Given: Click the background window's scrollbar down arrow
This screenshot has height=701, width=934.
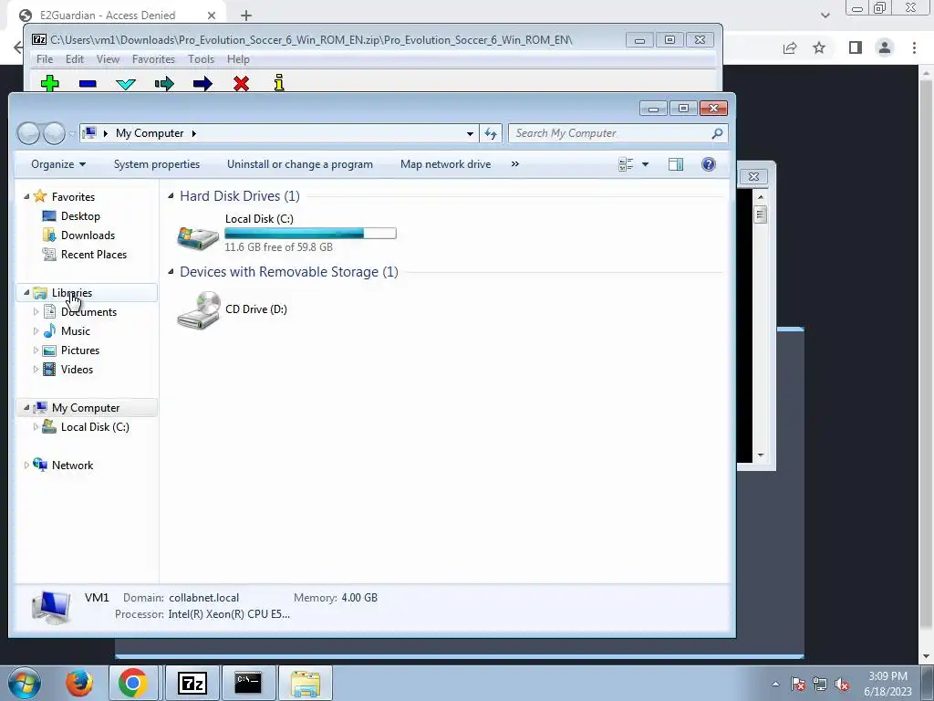Looking at the screenshot, I should (x=761, y=455).
